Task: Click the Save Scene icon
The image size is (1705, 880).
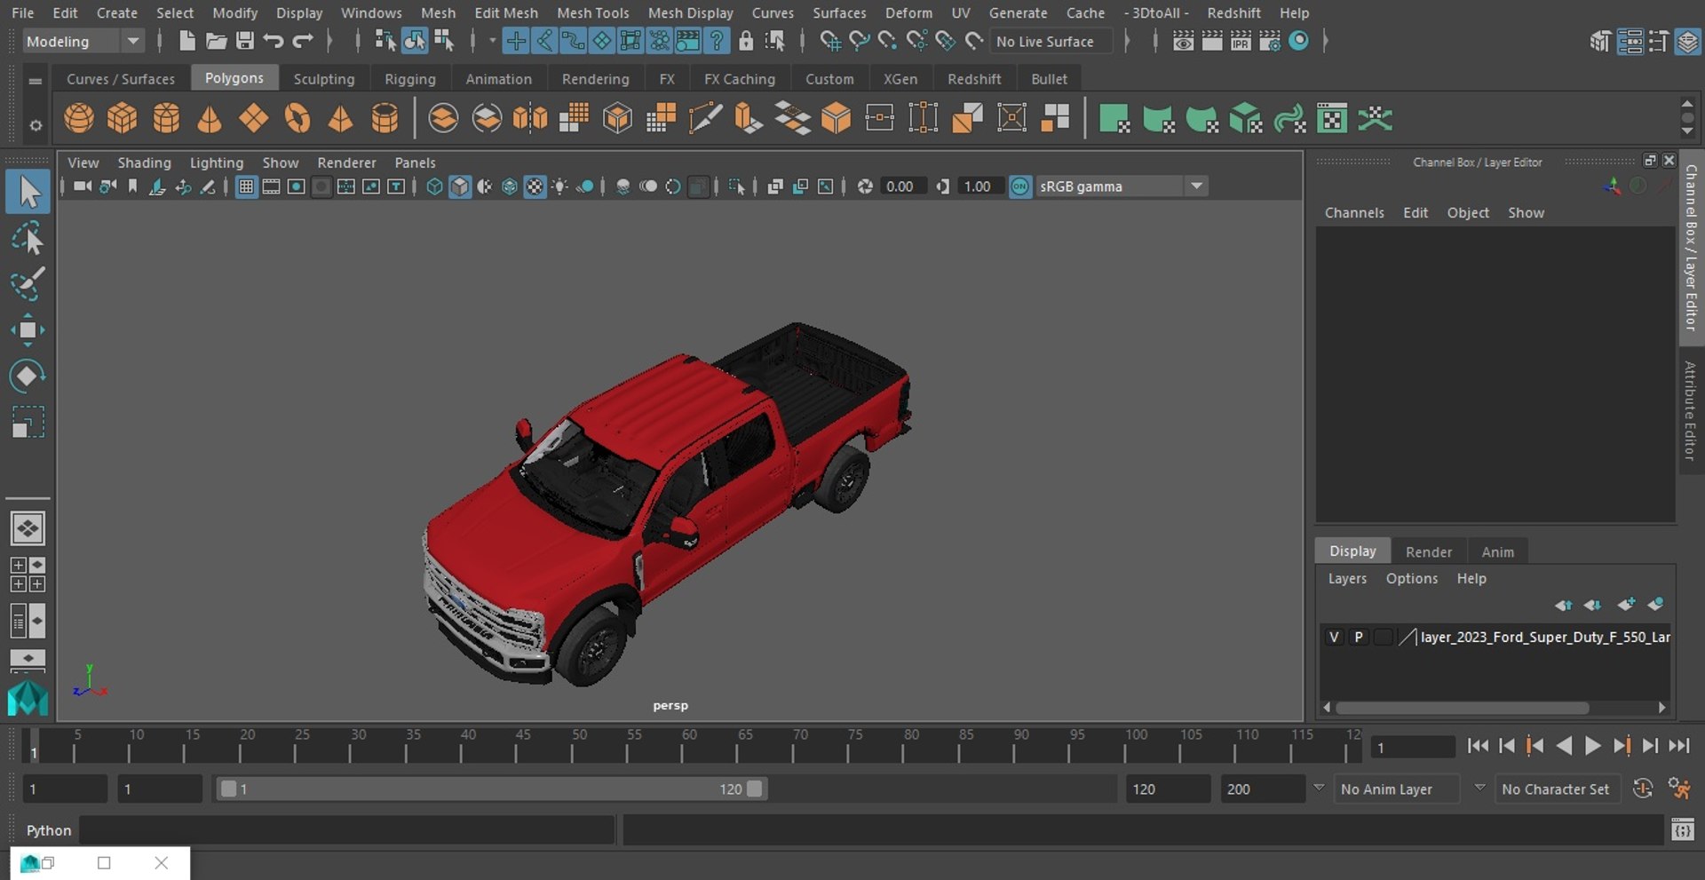Action: (x=244, y=41)
